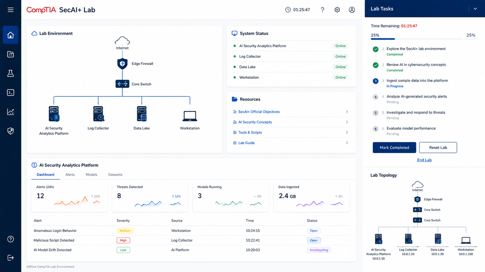Click the Investigating status badge
Viewport: 485px width, 272px height.
(x=319, y=250)
